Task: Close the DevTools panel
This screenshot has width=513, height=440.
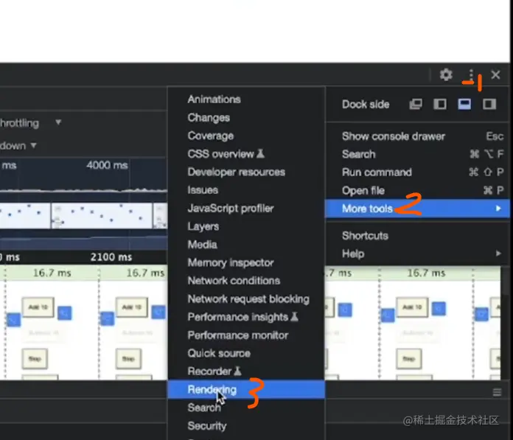Action: 495,75
